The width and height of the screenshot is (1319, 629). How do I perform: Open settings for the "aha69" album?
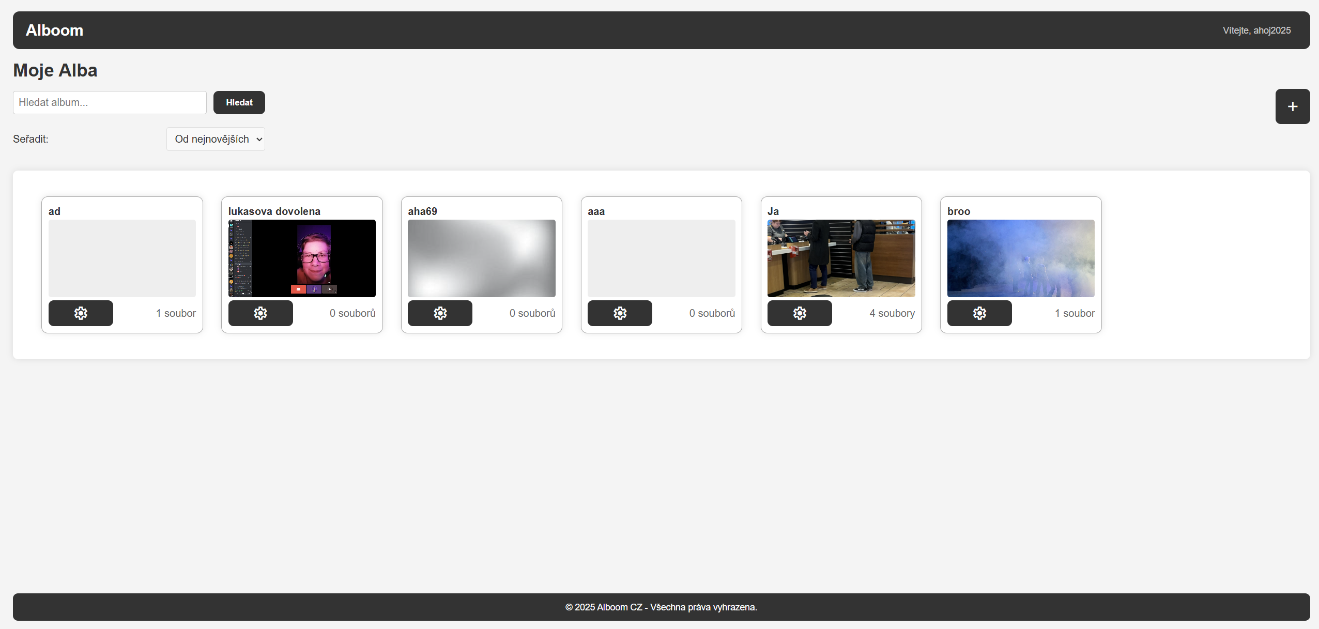(440, 313)
